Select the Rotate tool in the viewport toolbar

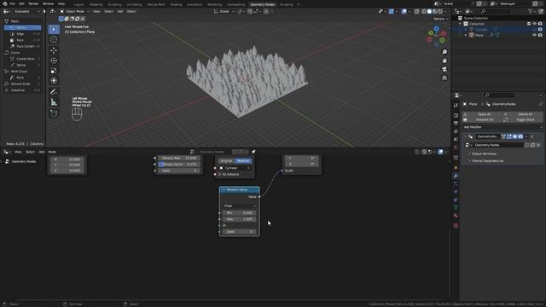(x=54, y=61)
